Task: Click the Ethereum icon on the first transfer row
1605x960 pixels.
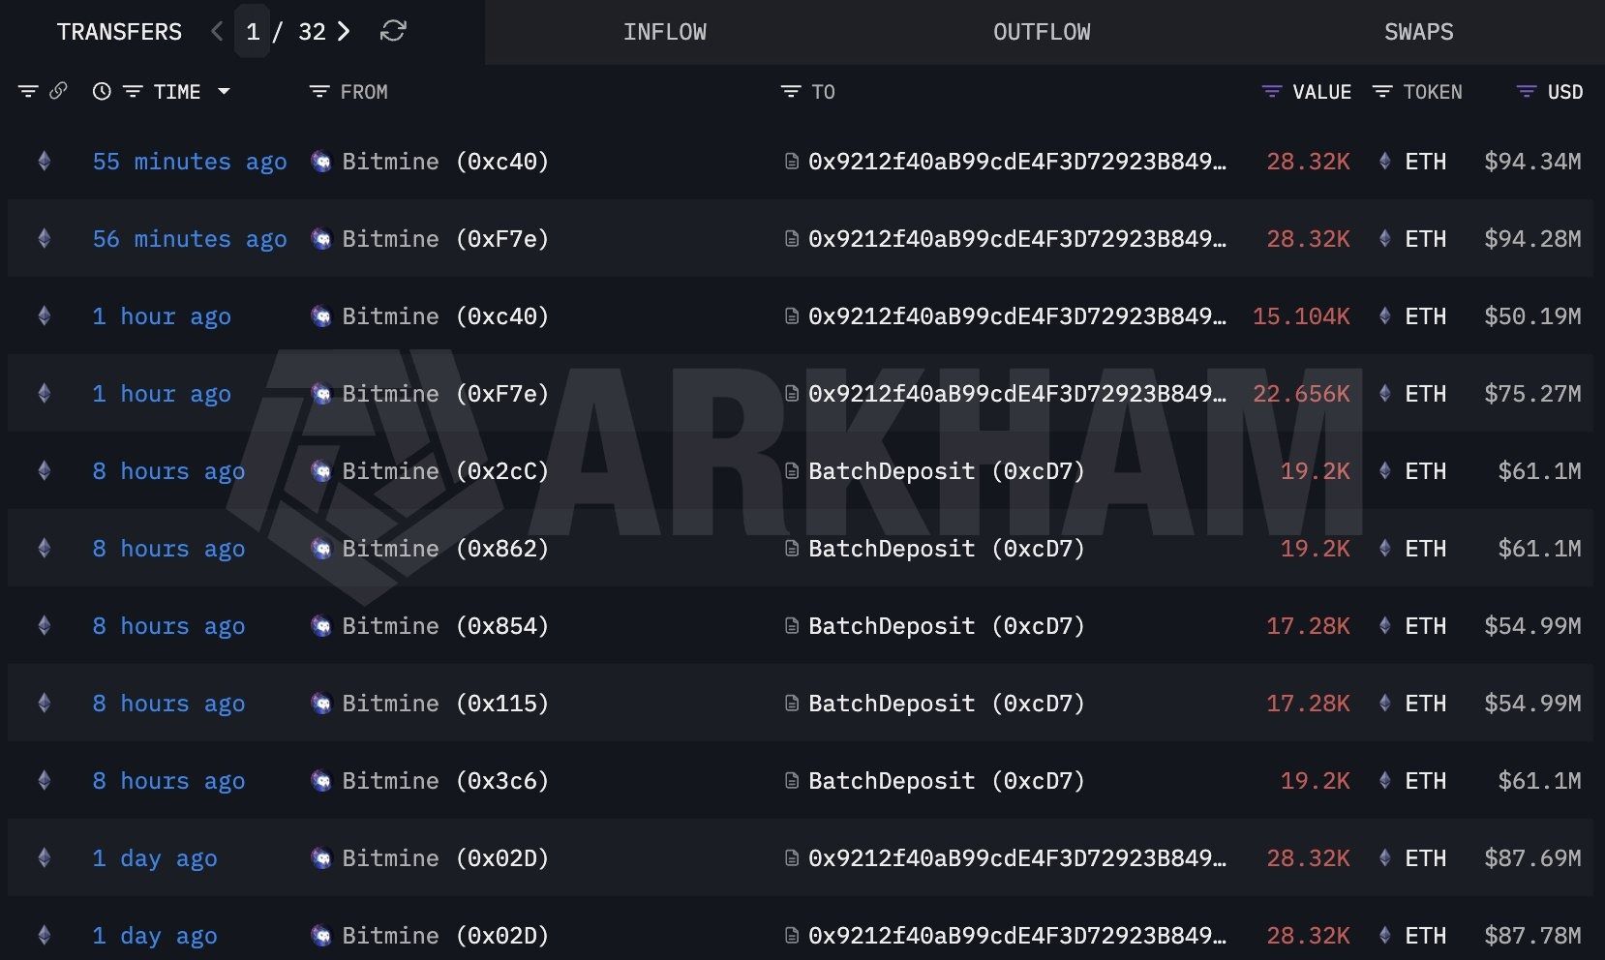Action: [x=44, y=162]
